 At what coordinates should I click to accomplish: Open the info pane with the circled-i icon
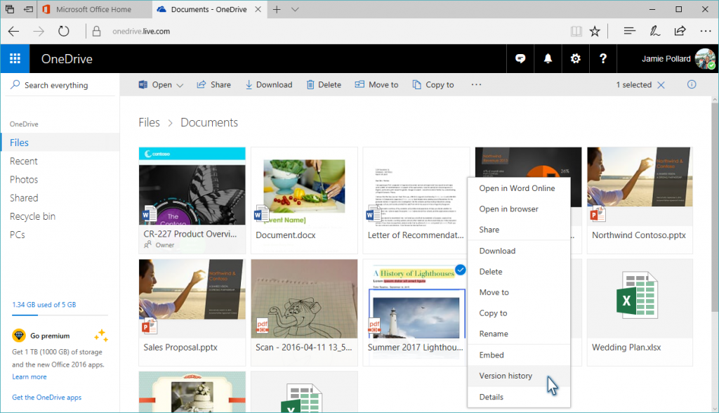(x=692, y=84)
